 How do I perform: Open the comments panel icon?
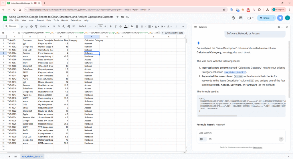(241, 18)
